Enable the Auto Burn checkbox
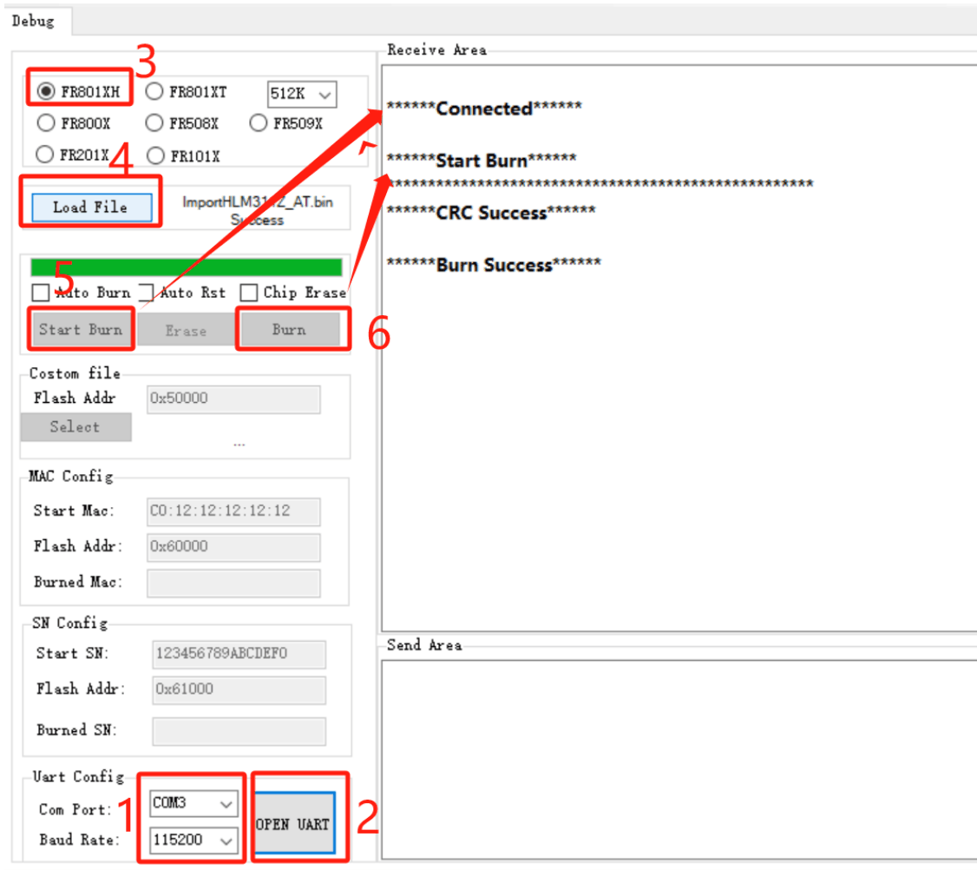Image resolution: width=977 pixels, height=870 pixels. pos(40,293)
